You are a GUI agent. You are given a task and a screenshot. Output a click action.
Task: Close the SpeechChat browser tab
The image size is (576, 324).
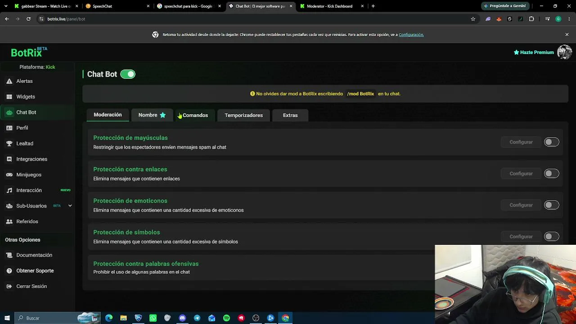[148, 6]
